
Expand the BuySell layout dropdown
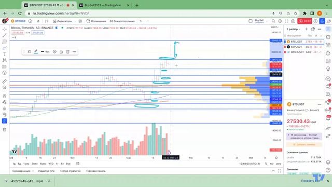coord(267,21)
